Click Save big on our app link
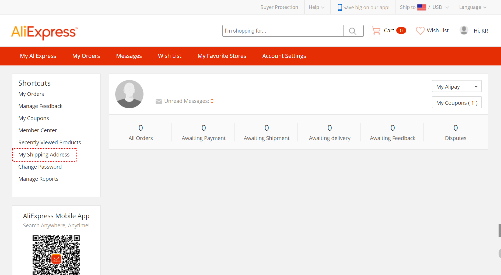Screen dimensions: 501x275 click(x=366, y=8)
